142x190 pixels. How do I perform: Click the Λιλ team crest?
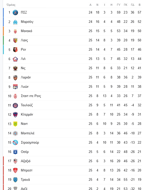click(15, 59)
